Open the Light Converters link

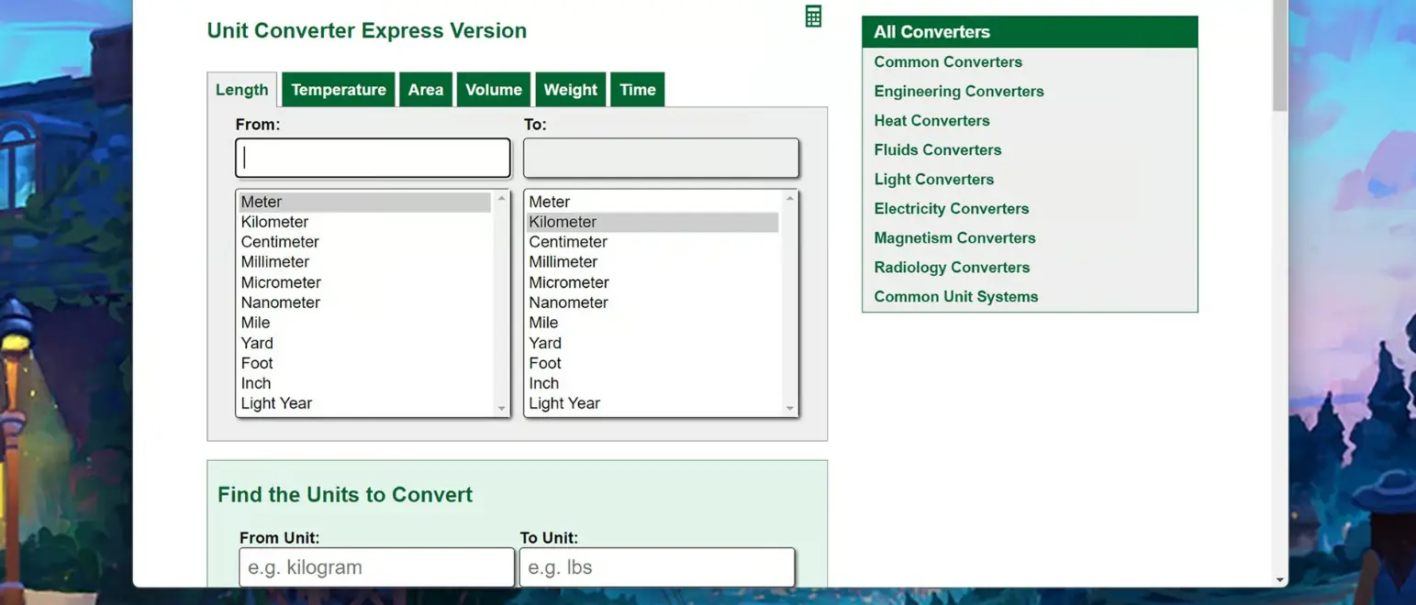(934, 180)
